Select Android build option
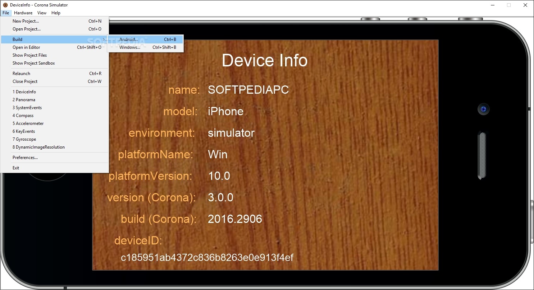 [x=145, y=39]
